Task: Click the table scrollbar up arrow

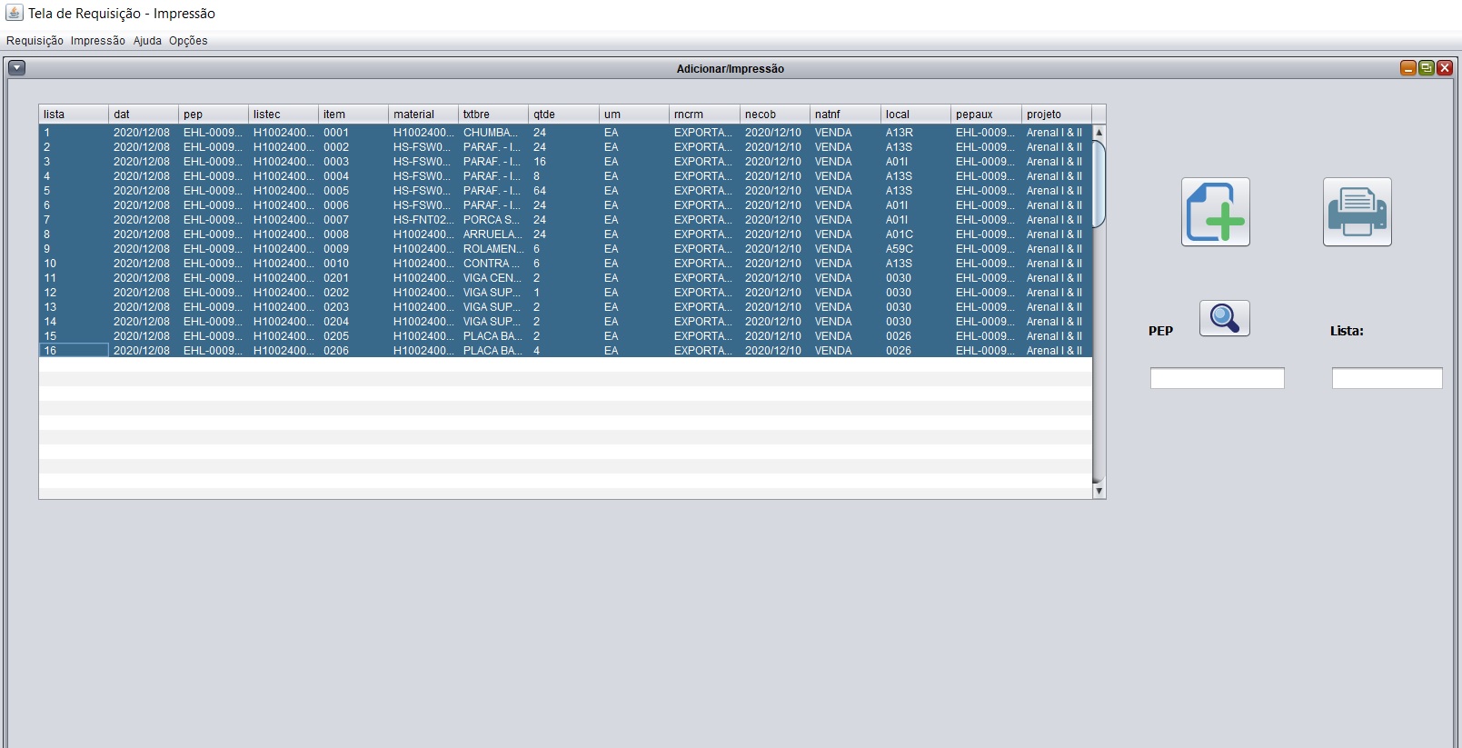Action: click(1099, 133)
